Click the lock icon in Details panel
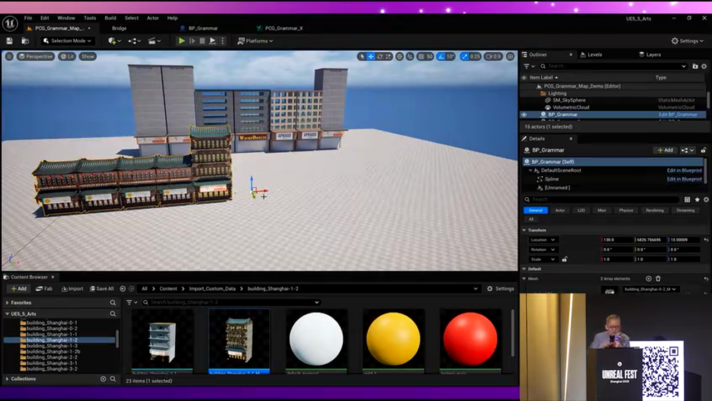 click(x=704, y=150)
